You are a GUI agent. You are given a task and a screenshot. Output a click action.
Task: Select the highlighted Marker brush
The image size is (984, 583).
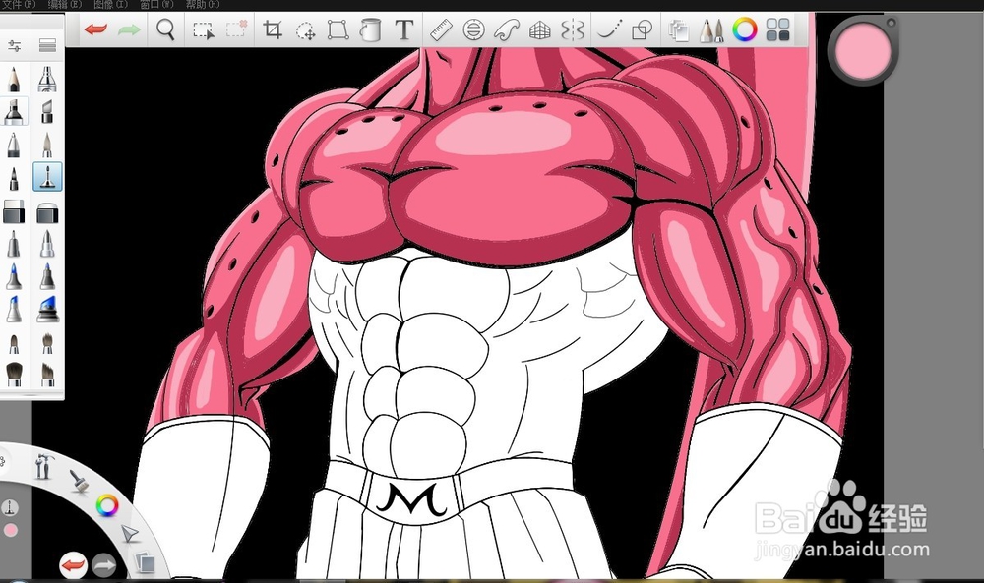click(x=14, y=111)
